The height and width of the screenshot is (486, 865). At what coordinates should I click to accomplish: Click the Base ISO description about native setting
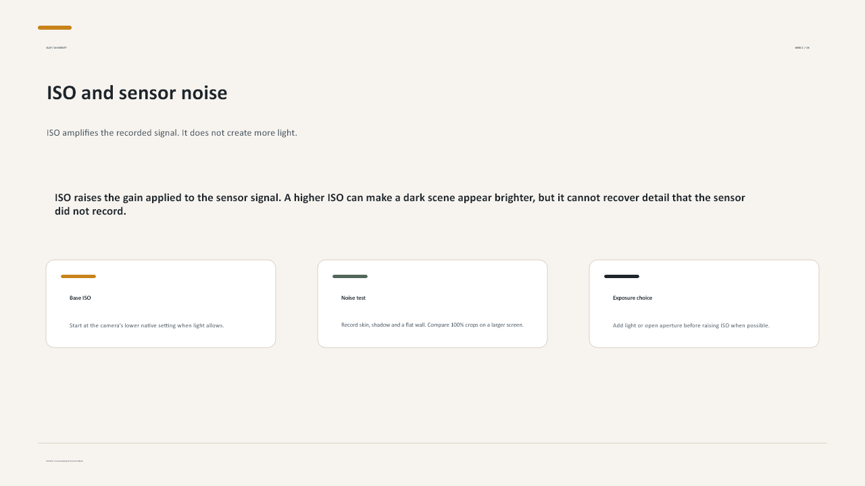coord(147,325)
